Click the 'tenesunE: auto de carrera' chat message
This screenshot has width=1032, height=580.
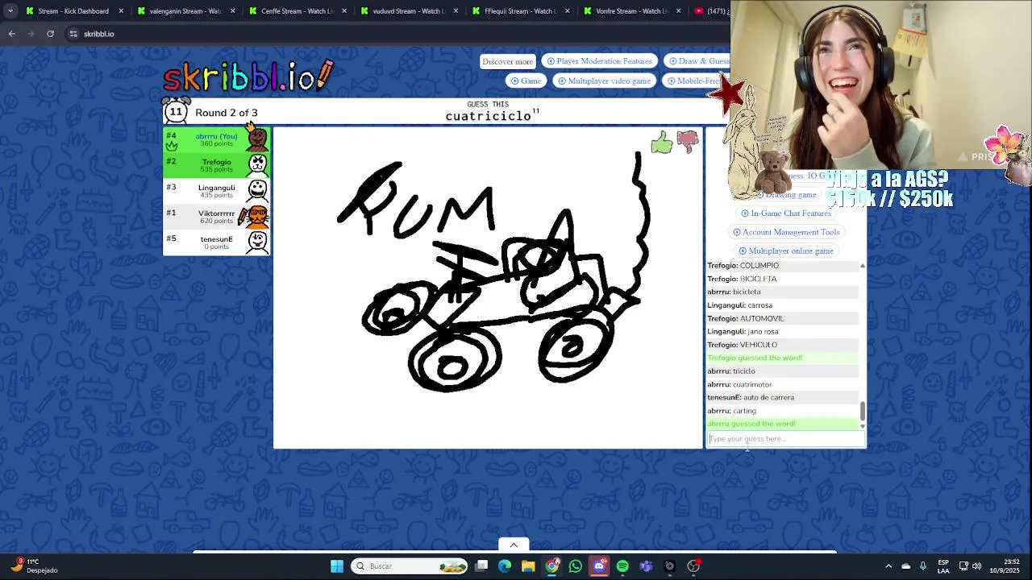click(751, 397)
